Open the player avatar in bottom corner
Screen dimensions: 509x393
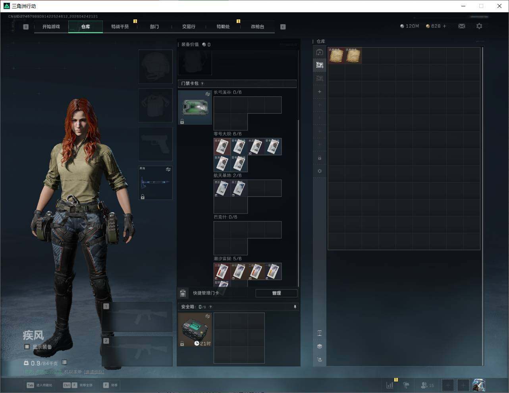(x=479, y=385)
